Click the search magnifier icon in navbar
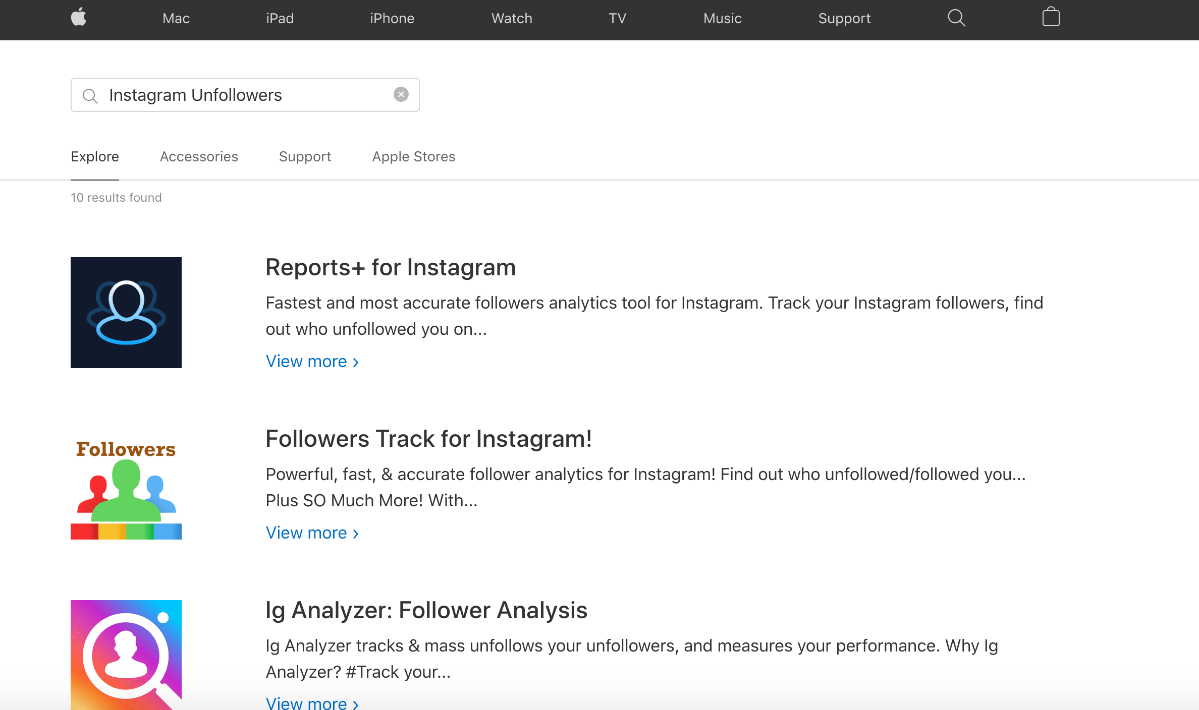This screenshot has width=1199, height=710. click(955, 19)
